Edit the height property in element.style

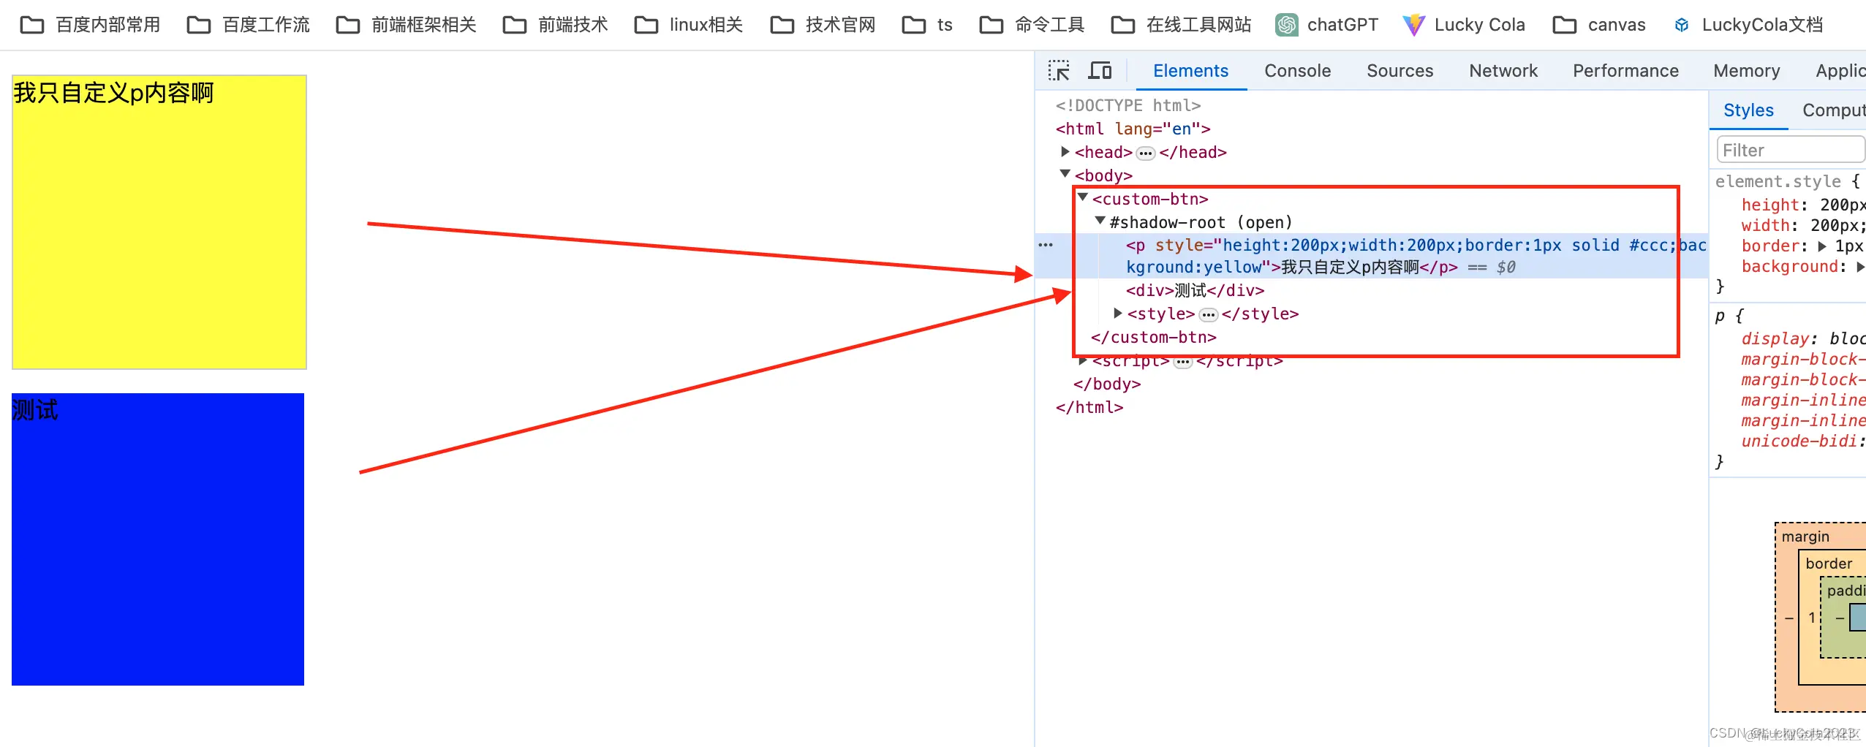click(1770, 205)
